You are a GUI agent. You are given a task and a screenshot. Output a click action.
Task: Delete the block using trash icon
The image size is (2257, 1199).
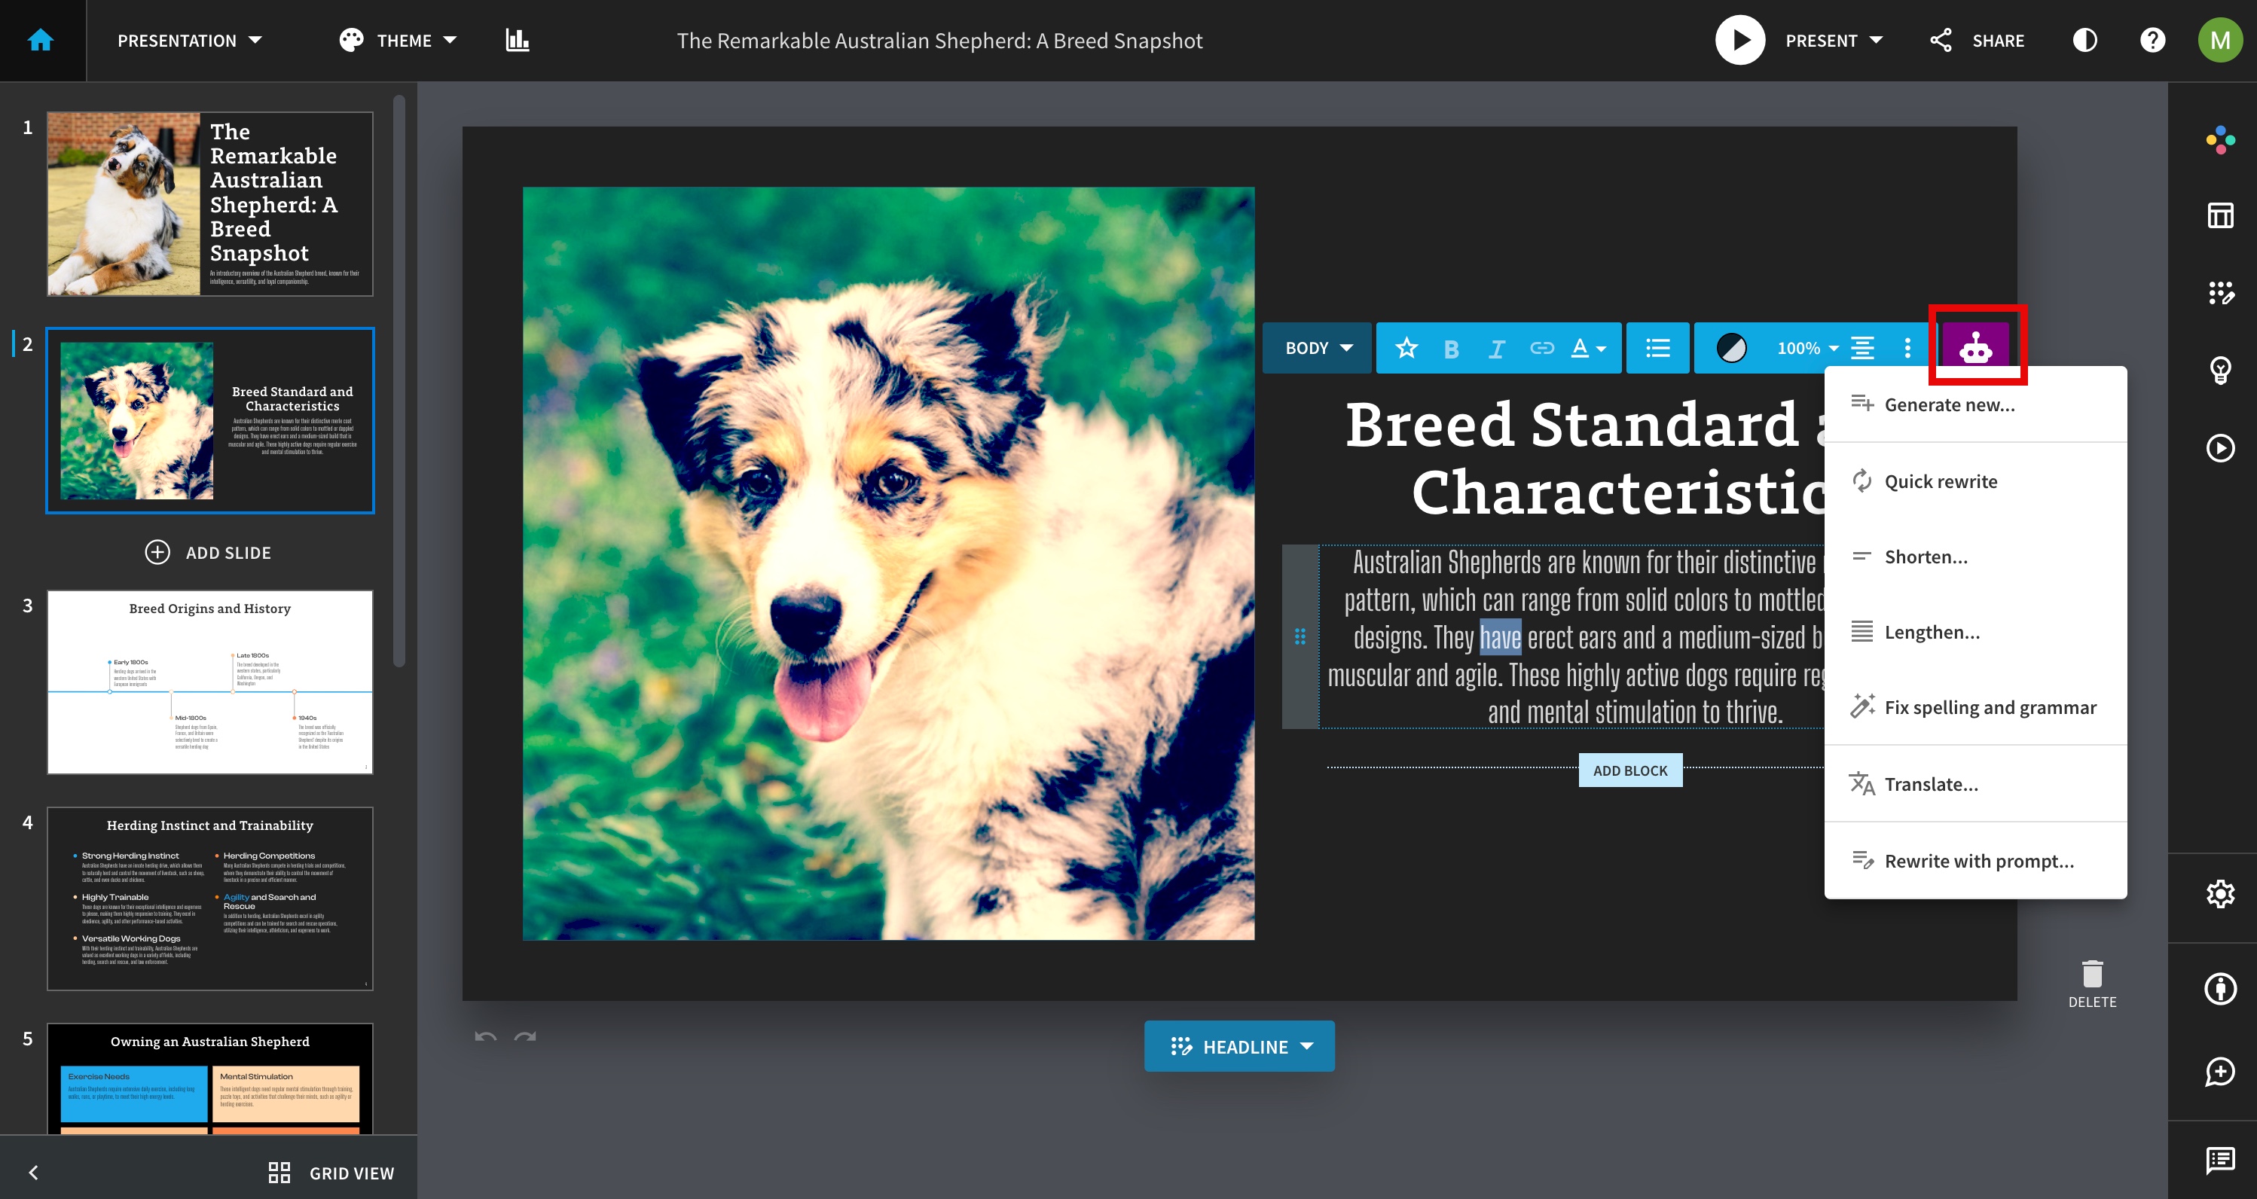click(x=2091, y=974)
